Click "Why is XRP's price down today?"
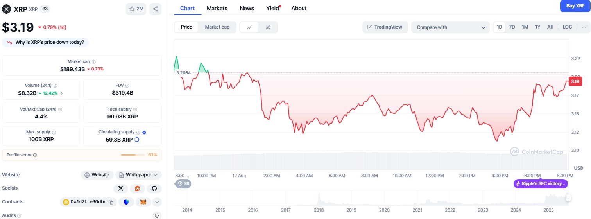Image resolution: width=591 pixels, height=219 pixels. [x=45, y=42]
